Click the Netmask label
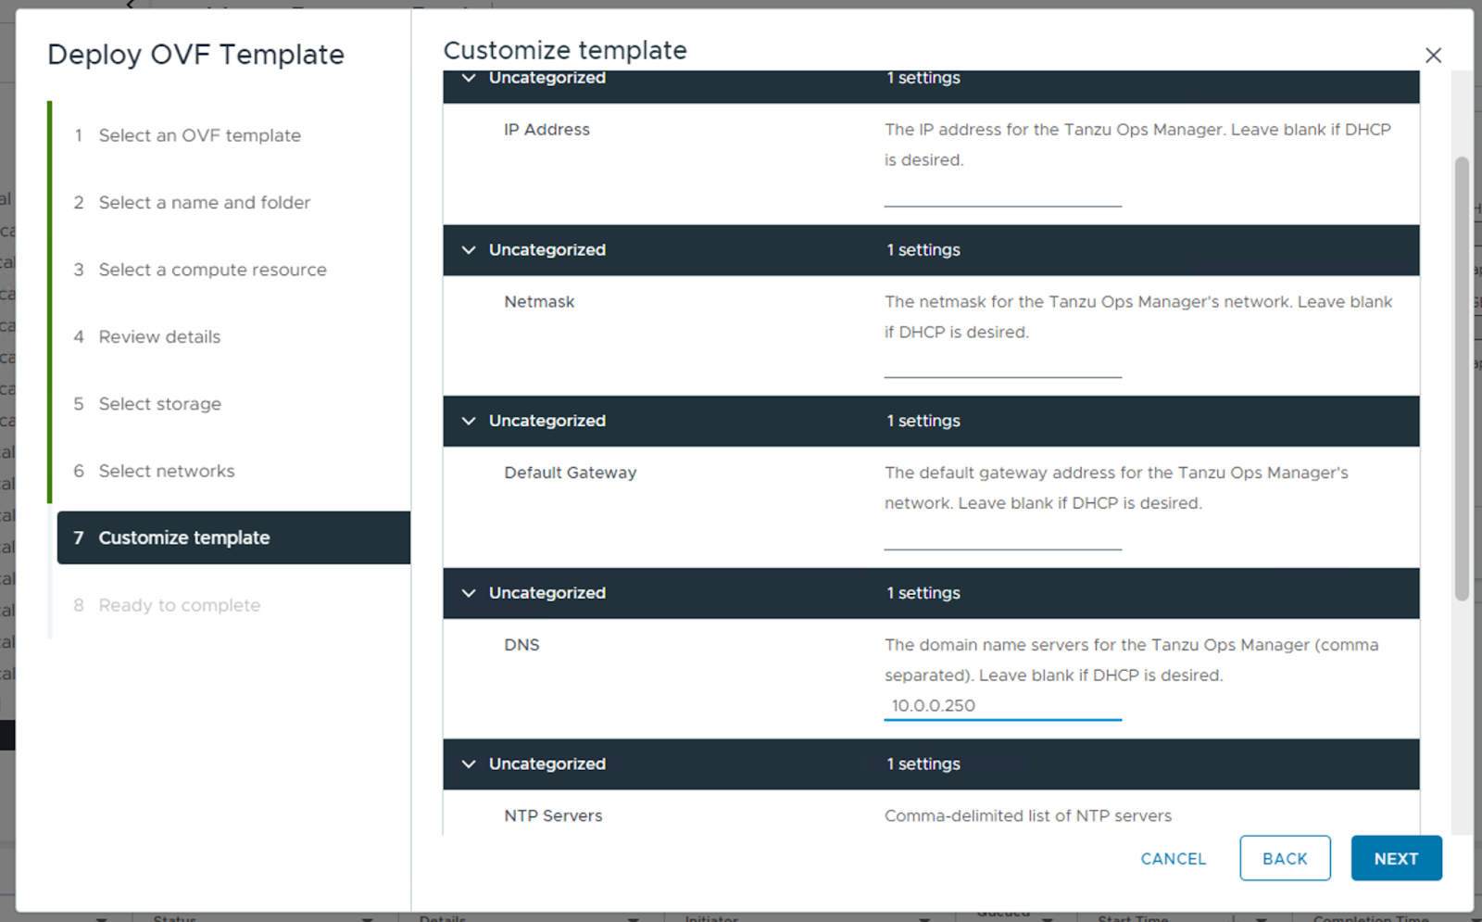 click(539, 302)
